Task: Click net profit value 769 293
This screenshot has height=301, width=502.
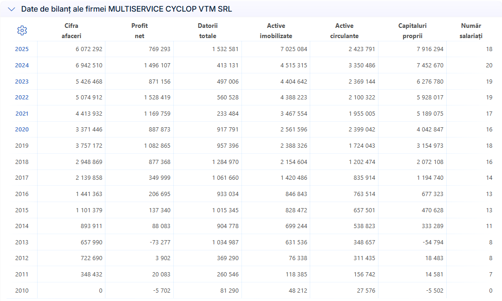Action: pos(159,49)
